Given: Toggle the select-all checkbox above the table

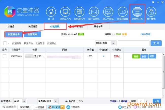Looking at the screenshot, I should (x=5, y=43).
